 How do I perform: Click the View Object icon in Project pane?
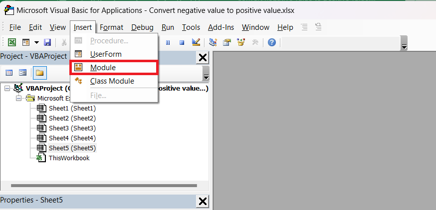[22, 73]
